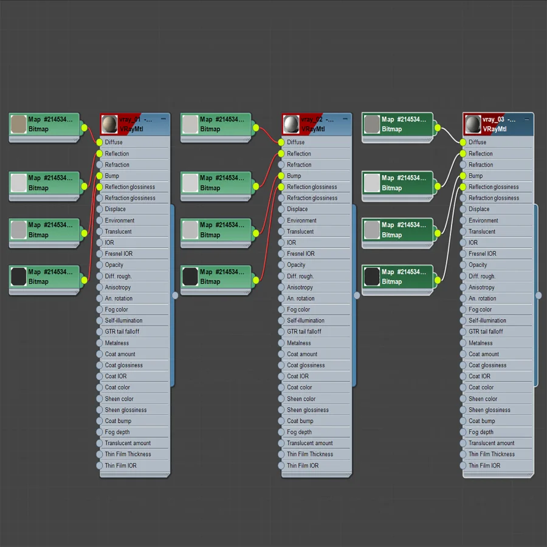
Task: Click the vray_01 material sphere preview thumbnail
Action: click(x=109, y=124)
